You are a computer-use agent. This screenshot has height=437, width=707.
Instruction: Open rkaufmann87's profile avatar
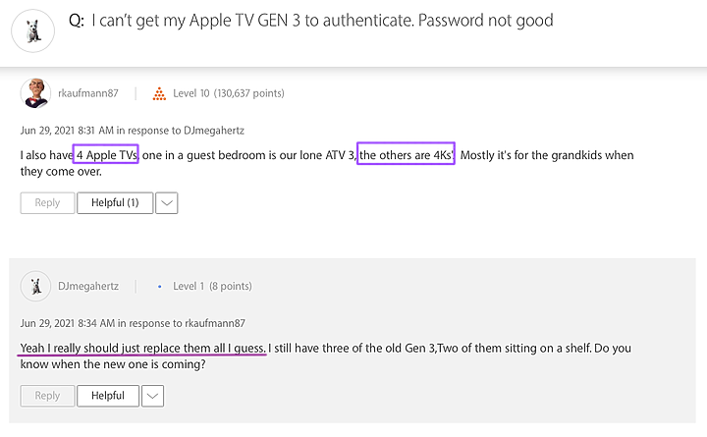click(x=35, y=93)
